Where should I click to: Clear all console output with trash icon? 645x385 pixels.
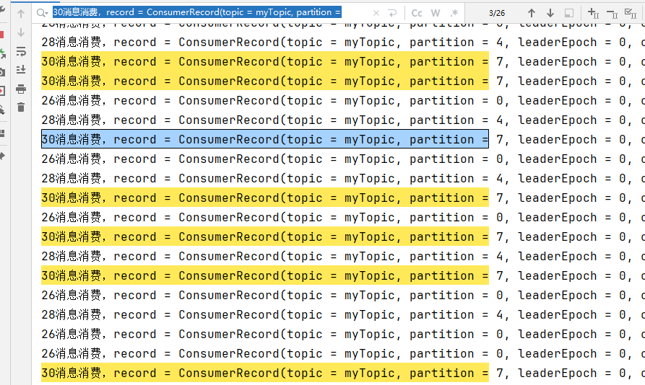pyautogui.click(x=21, y=107)
